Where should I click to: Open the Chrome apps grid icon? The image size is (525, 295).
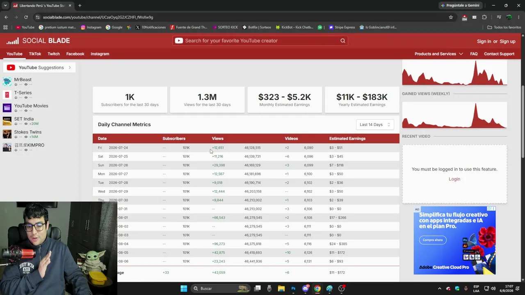tap(5, 27)
